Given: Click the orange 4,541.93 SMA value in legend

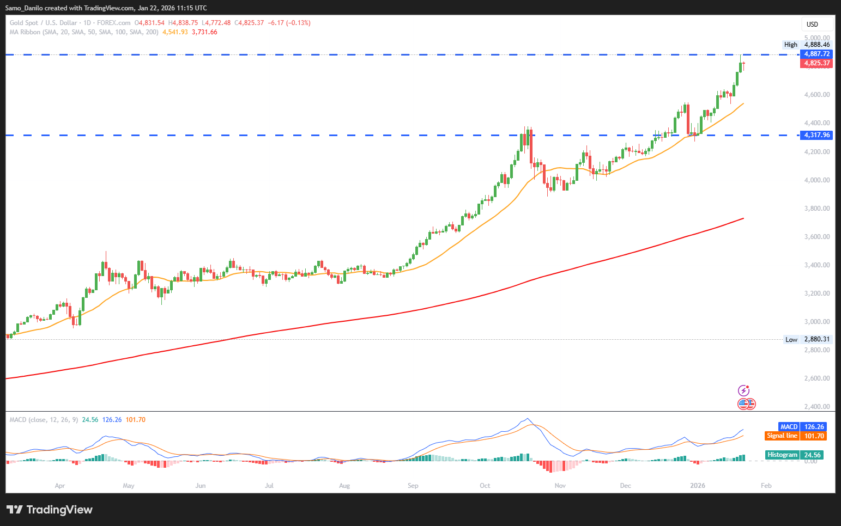Looking at the screenshot, I should coord(175,32).
